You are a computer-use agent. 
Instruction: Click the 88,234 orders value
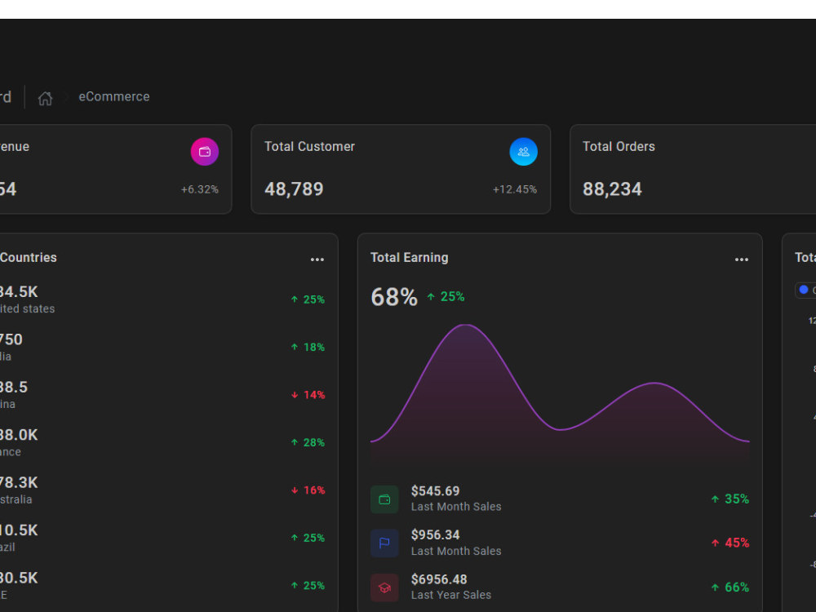pos(613,189)
